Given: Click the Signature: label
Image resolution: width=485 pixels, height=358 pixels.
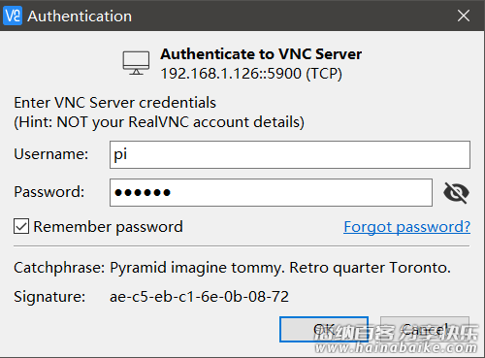Looking at the screenshot, I should [x=49, y=297].
